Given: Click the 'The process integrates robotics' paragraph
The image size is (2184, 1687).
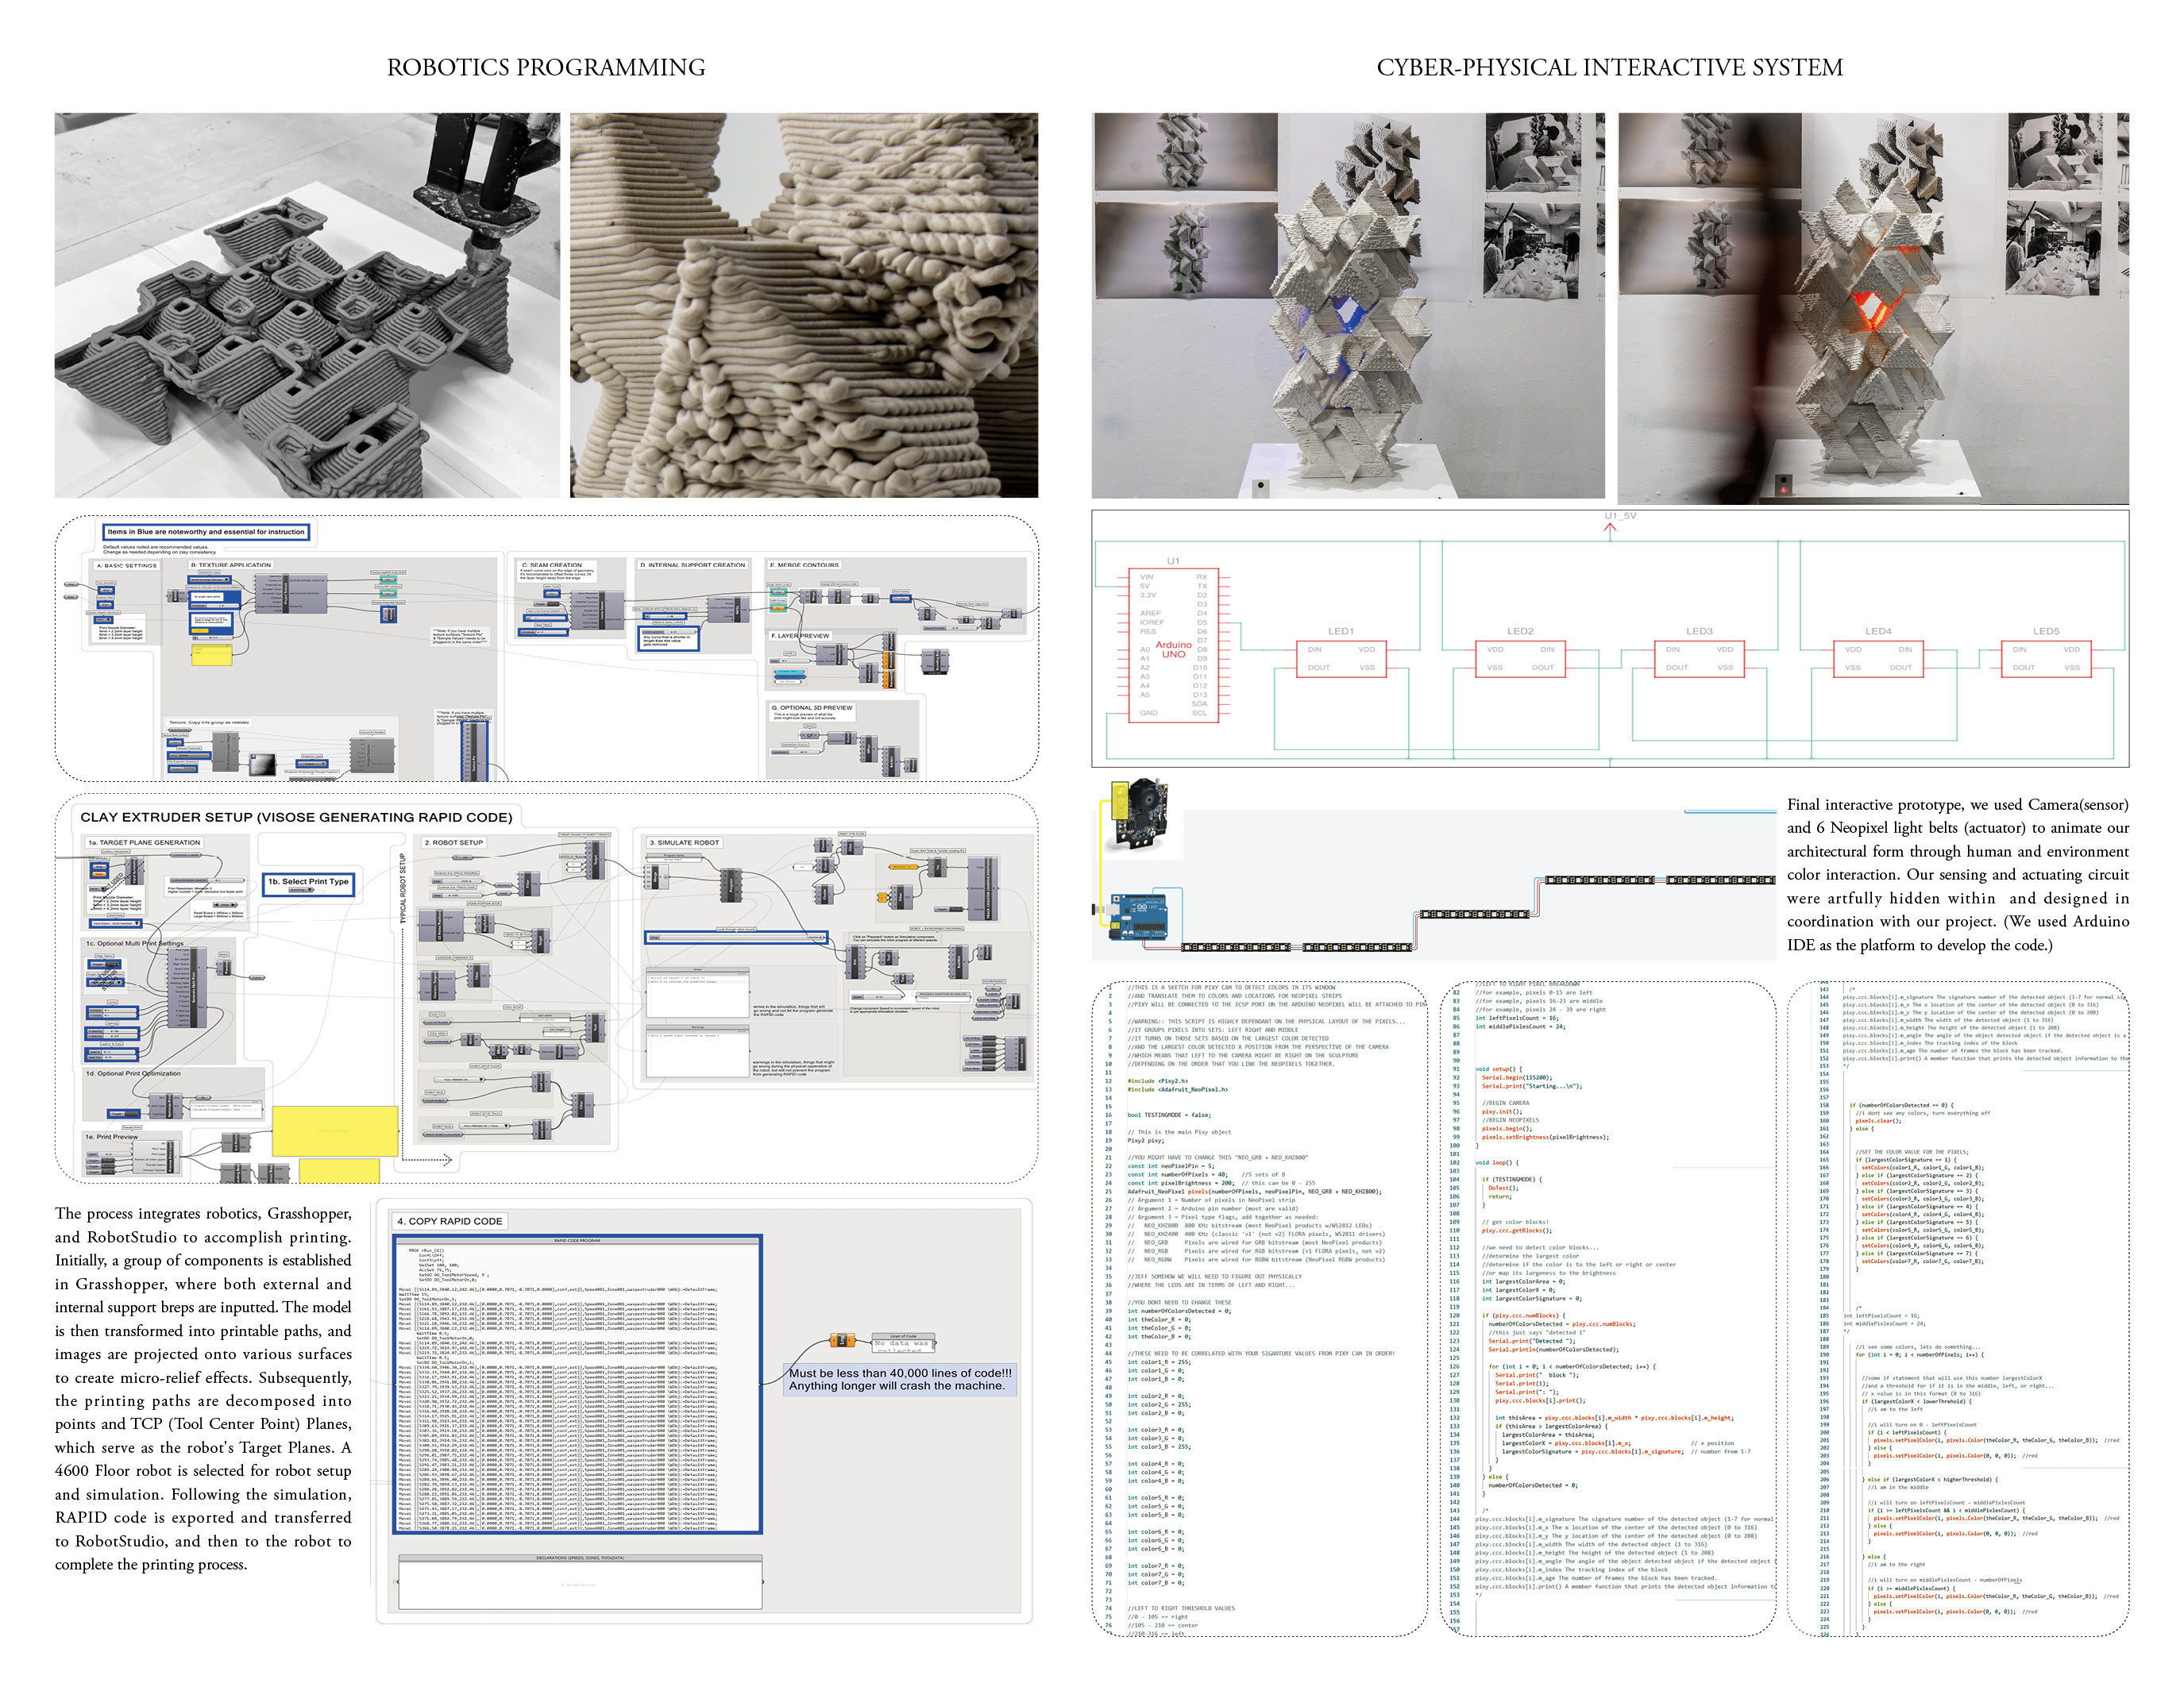Looking at the screenshot, I should point(203,1389).
